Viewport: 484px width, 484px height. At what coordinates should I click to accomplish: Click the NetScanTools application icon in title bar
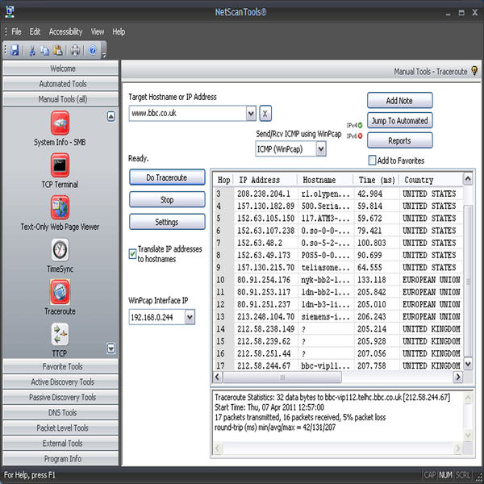[x=10, y=11]
